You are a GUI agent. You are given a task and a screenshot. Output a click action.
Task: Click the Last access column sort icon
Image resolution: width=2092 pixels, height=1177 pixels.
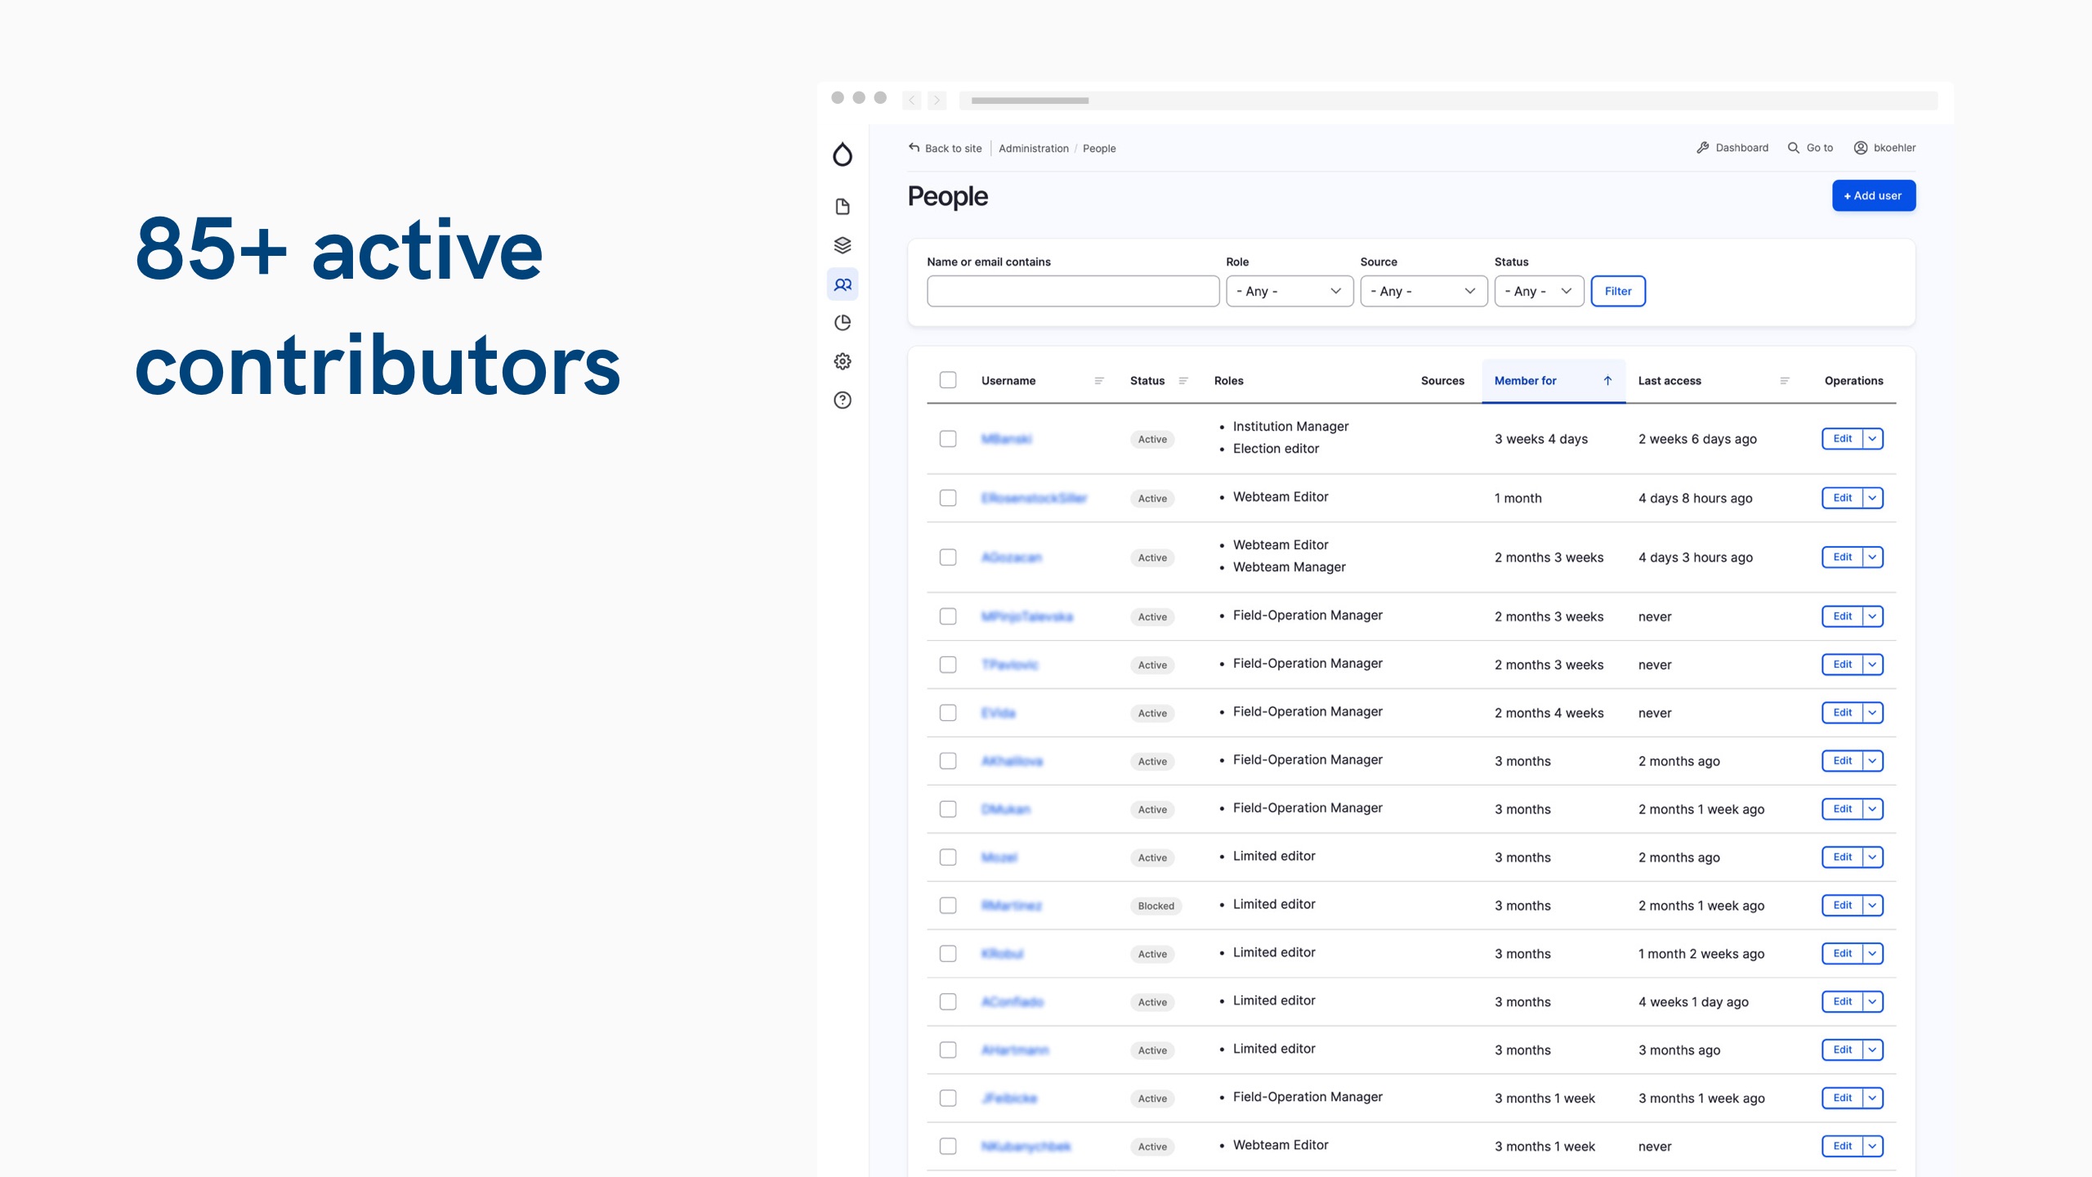click(1785, 381)
